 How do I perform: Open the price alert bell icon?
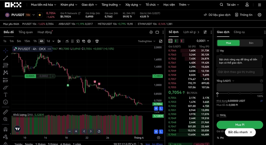click(x=151, y=32)
